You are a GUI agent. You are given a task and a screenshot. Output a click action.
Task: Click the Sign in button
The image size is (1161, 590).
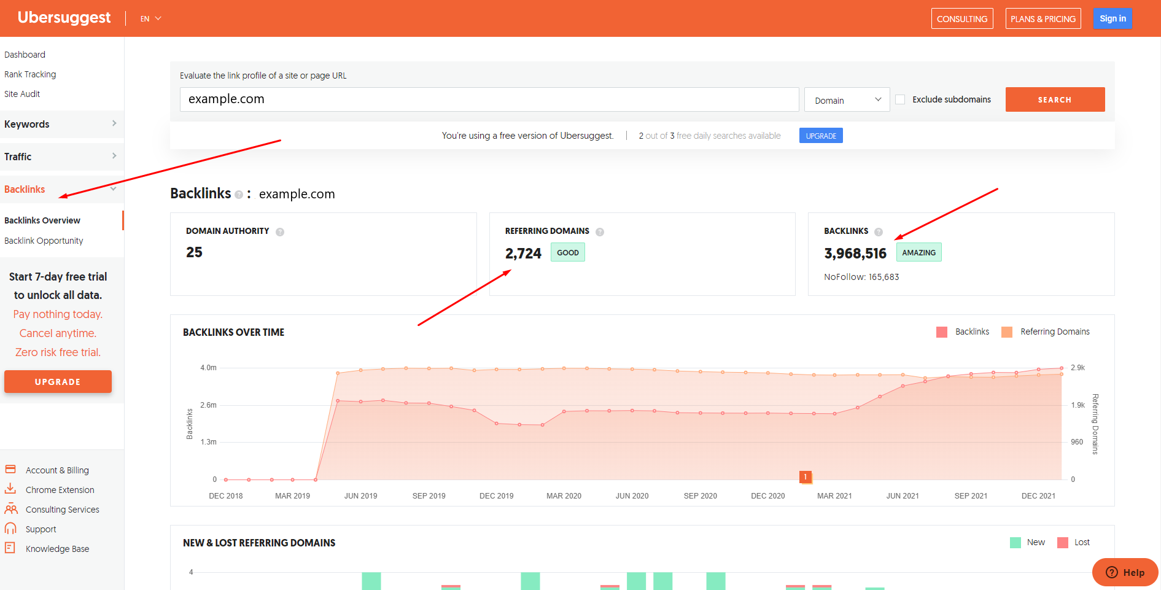(1112, 18)
